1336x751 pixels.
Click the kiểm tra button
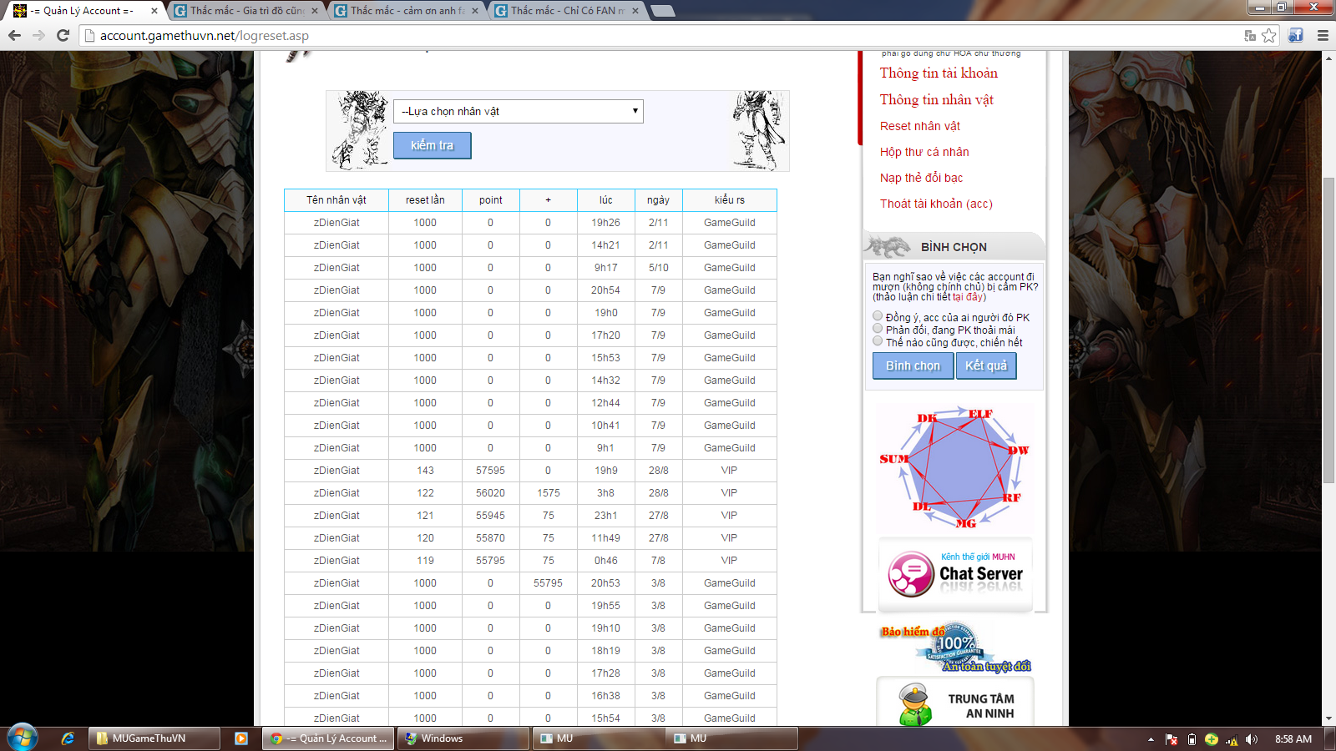point(433,145)
